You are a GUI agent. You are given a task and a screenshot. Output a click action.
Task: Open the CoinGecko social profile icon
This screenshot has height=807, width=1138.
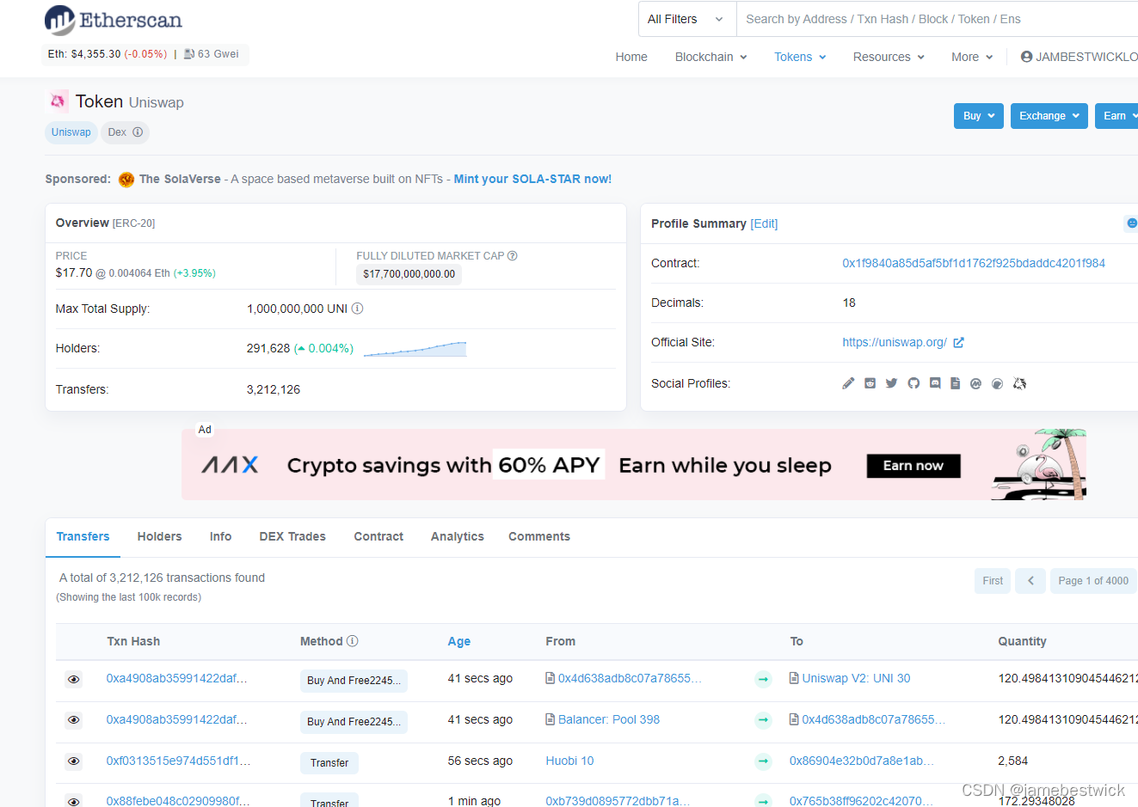997,384
